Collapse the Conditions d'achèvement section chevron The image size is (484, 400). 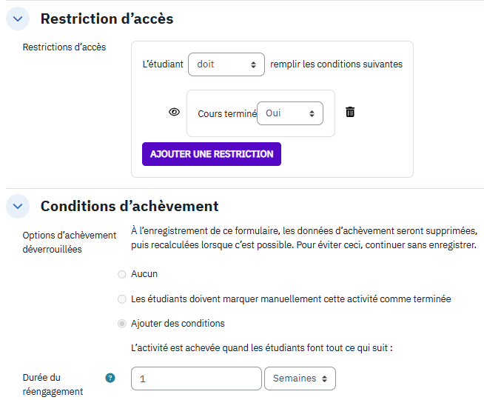(18, 207)
